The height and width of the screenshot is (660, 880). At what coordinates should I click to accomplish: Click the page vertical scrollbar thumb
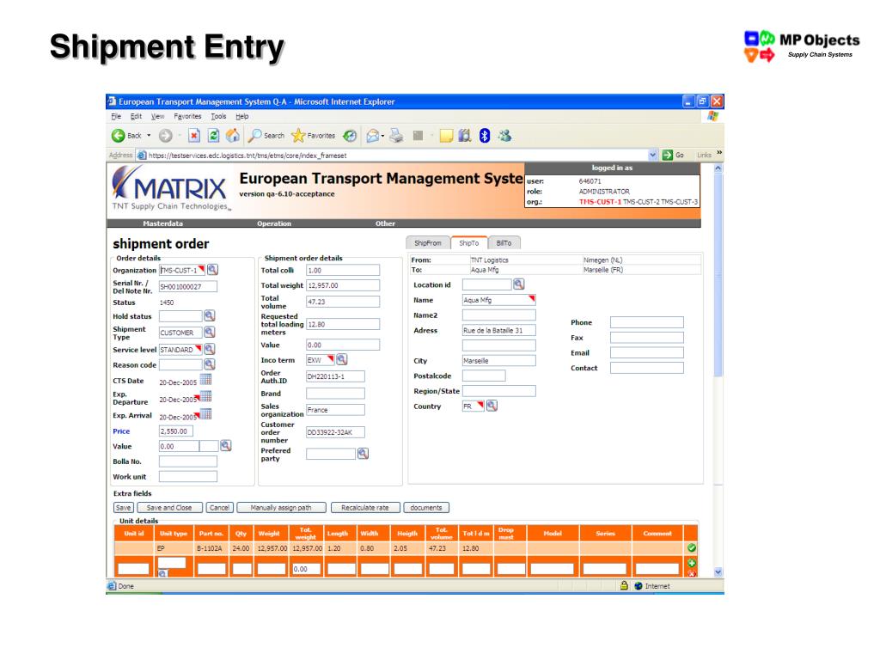point(718,275)
